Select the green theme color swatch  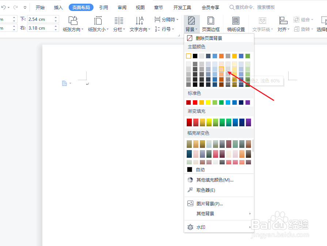pos(248,56)
